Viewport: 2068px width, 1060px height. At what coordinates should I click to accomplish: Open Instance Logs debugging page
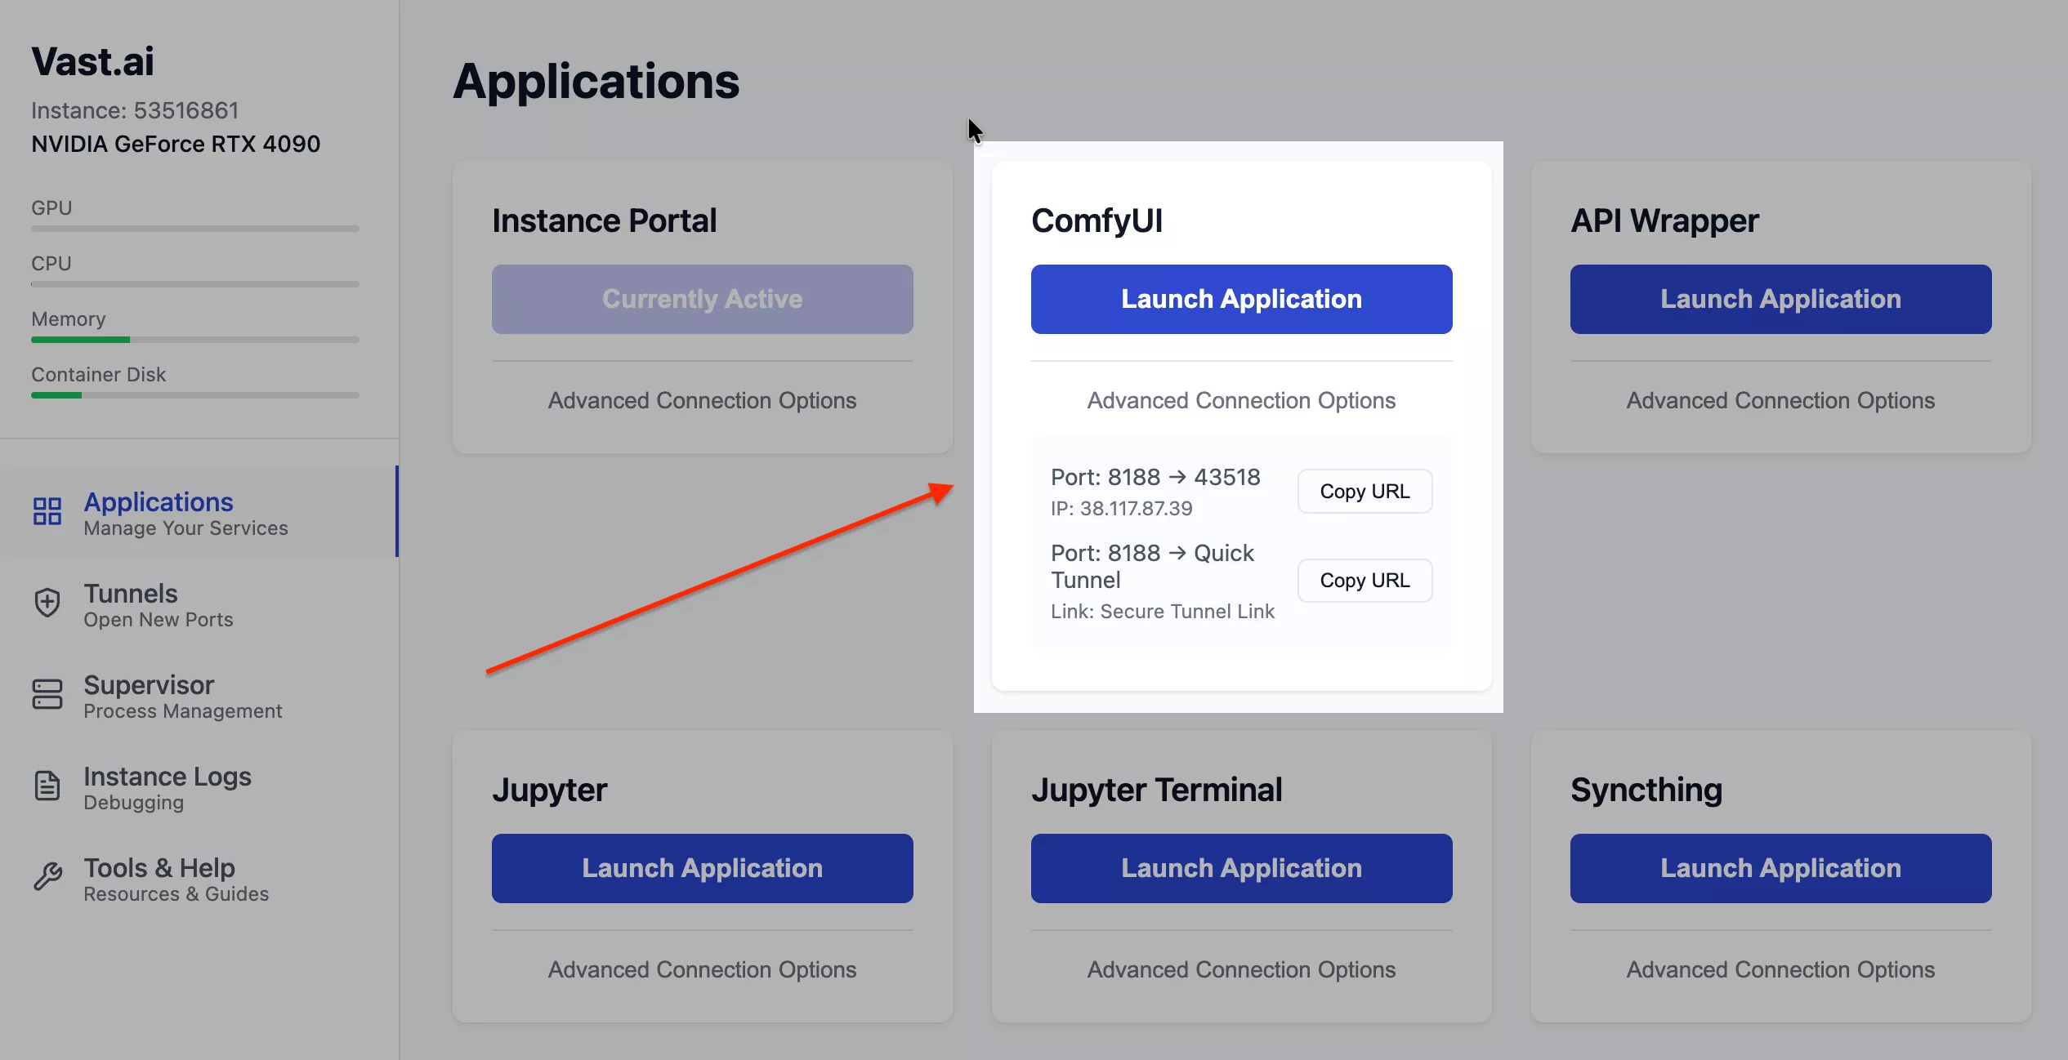(199, 786)
